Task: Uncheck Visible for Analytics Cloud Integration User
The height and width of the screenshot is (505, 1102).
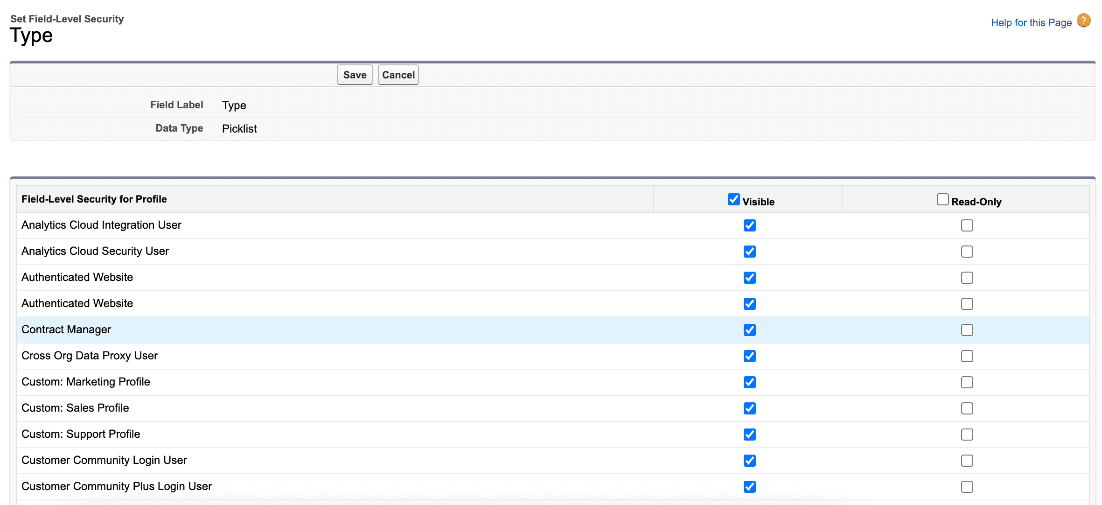Action: point(749,225)
